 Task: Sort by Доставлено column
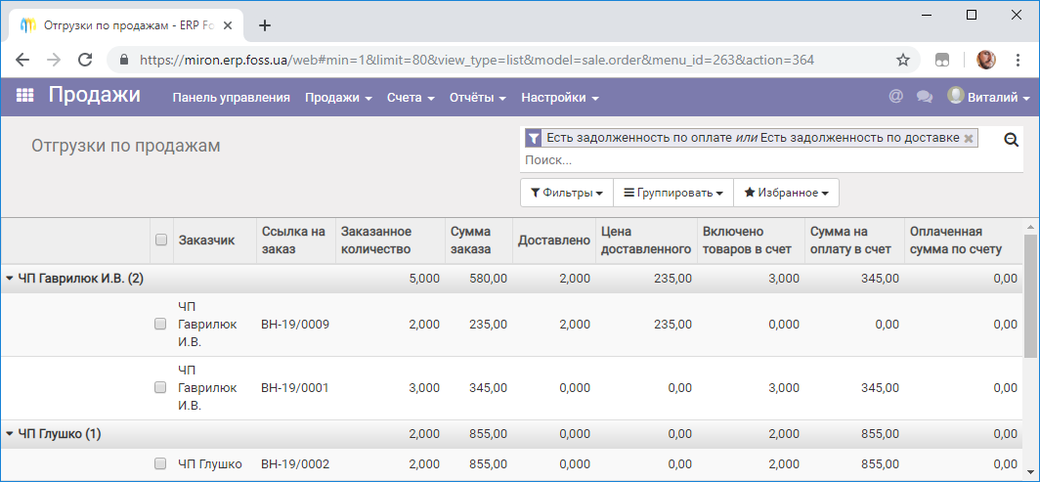click(x=554, y=240)
